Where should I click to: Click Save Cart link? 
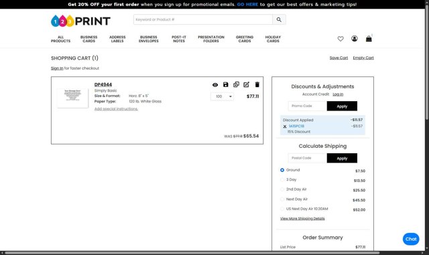(339, 58)
